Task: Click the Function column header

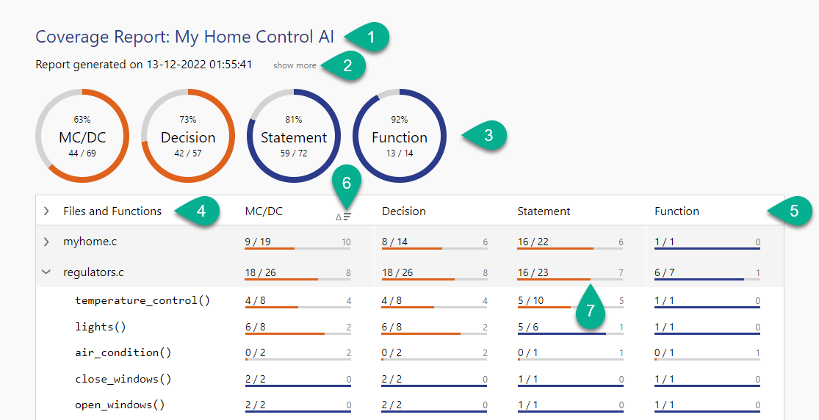Action: (x=677, y=211)
